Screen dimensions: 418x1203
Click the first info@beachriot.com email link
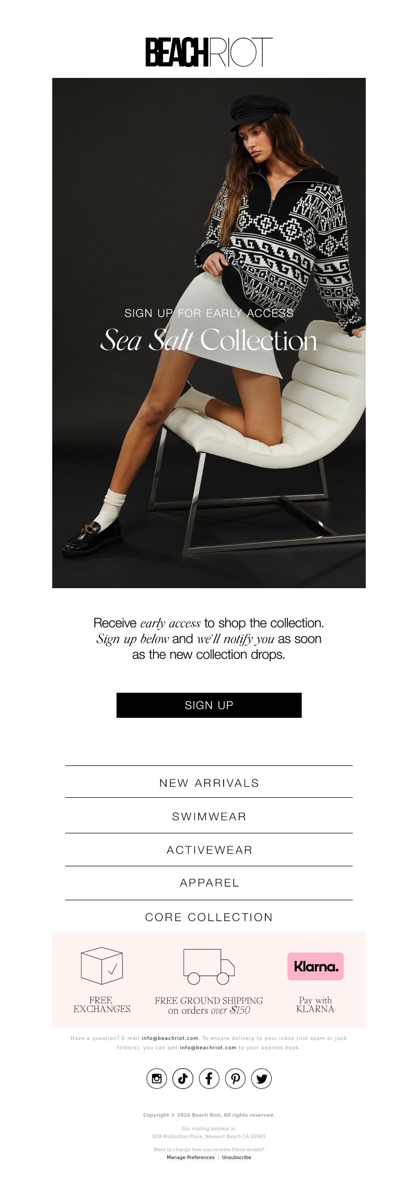pyautogui.click(x=170, y=1038)
